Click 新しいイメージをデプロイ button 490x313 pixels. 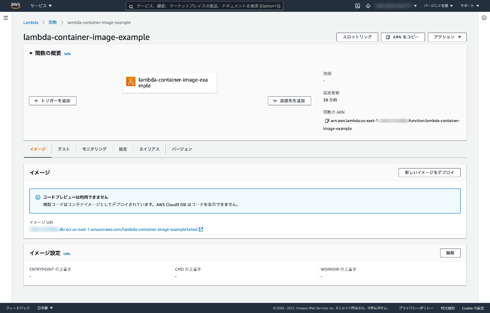(x=430, y=173)
